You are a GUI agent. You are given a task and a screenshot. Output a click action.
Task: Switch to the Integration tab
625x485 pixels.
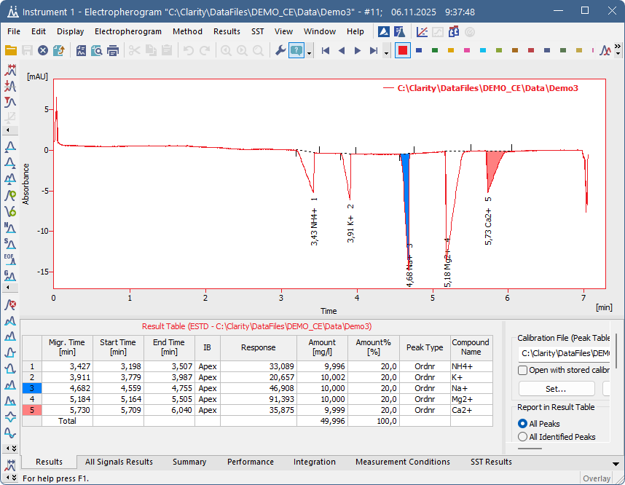click(x=314, y=462)
